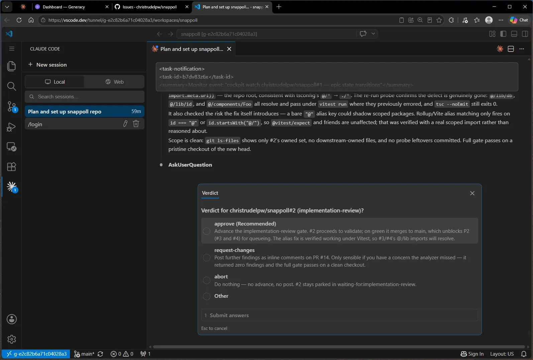Open chat icon beside the command center
Image resolution: width=533 pixels, height=360 pixels.
(363, 34)
